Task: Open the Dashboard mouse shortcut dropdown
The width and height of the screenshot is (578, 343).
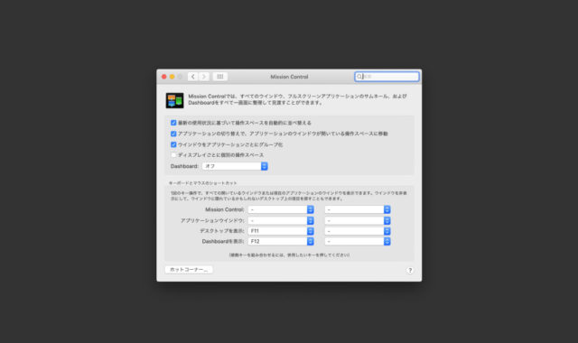Action: tap(358, 241)
